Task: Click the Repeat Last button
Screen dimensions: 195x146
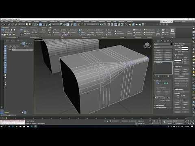Action: pyautogui.click(x=182, y=92)
